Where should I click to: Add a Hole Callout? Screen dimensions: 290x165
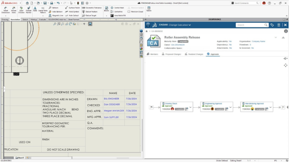pos(72,15)
